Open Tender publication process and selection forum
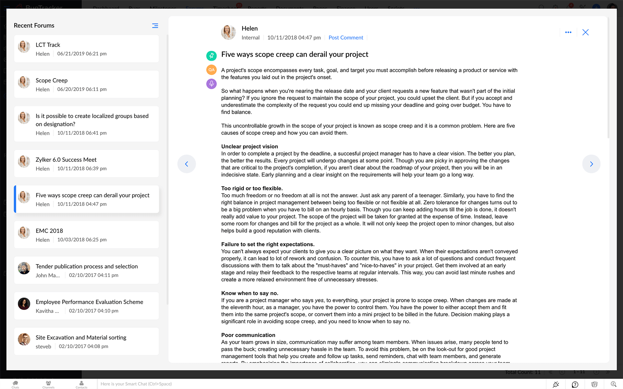This screenshot has height=389, width=623. (86, 270)
